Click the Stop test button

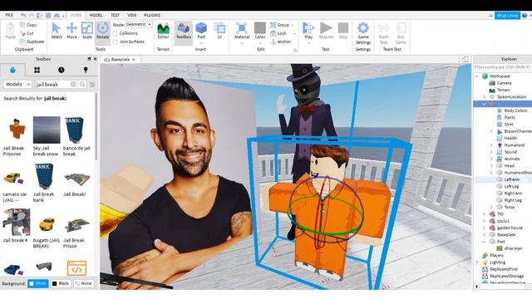tap(343, 31)
